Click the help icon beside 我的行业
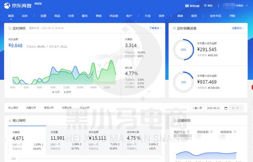 (x=188, y=132)
